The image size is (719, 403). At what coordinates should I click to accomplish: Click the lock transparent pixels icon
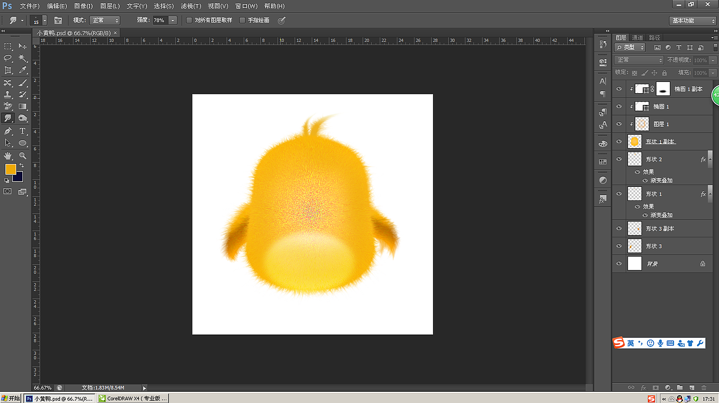click(x=634, y=73)
